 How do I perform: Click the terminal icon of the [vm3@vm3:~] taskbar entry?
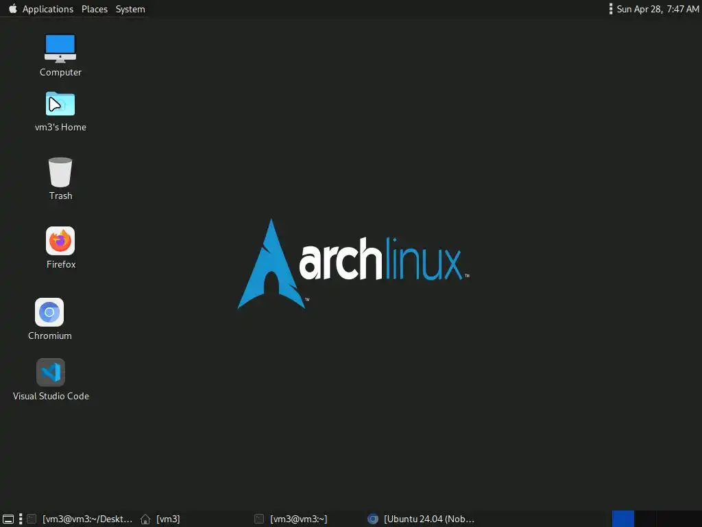pyautogui.click(x=258, y=519)
